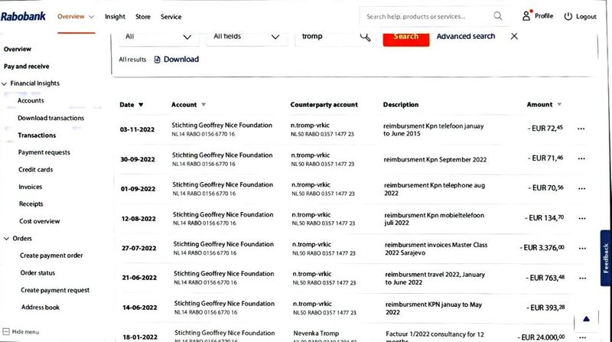Screen dimensions: 612x342
Task: Open the All dropdown filter
Action: pos(158,37)
